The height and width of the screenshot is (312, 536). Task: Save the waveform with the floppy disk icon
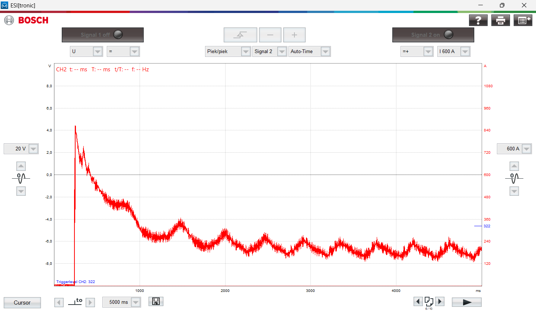156,302
